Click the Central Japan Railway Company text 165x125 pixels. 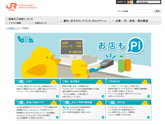tap(28, 6)
